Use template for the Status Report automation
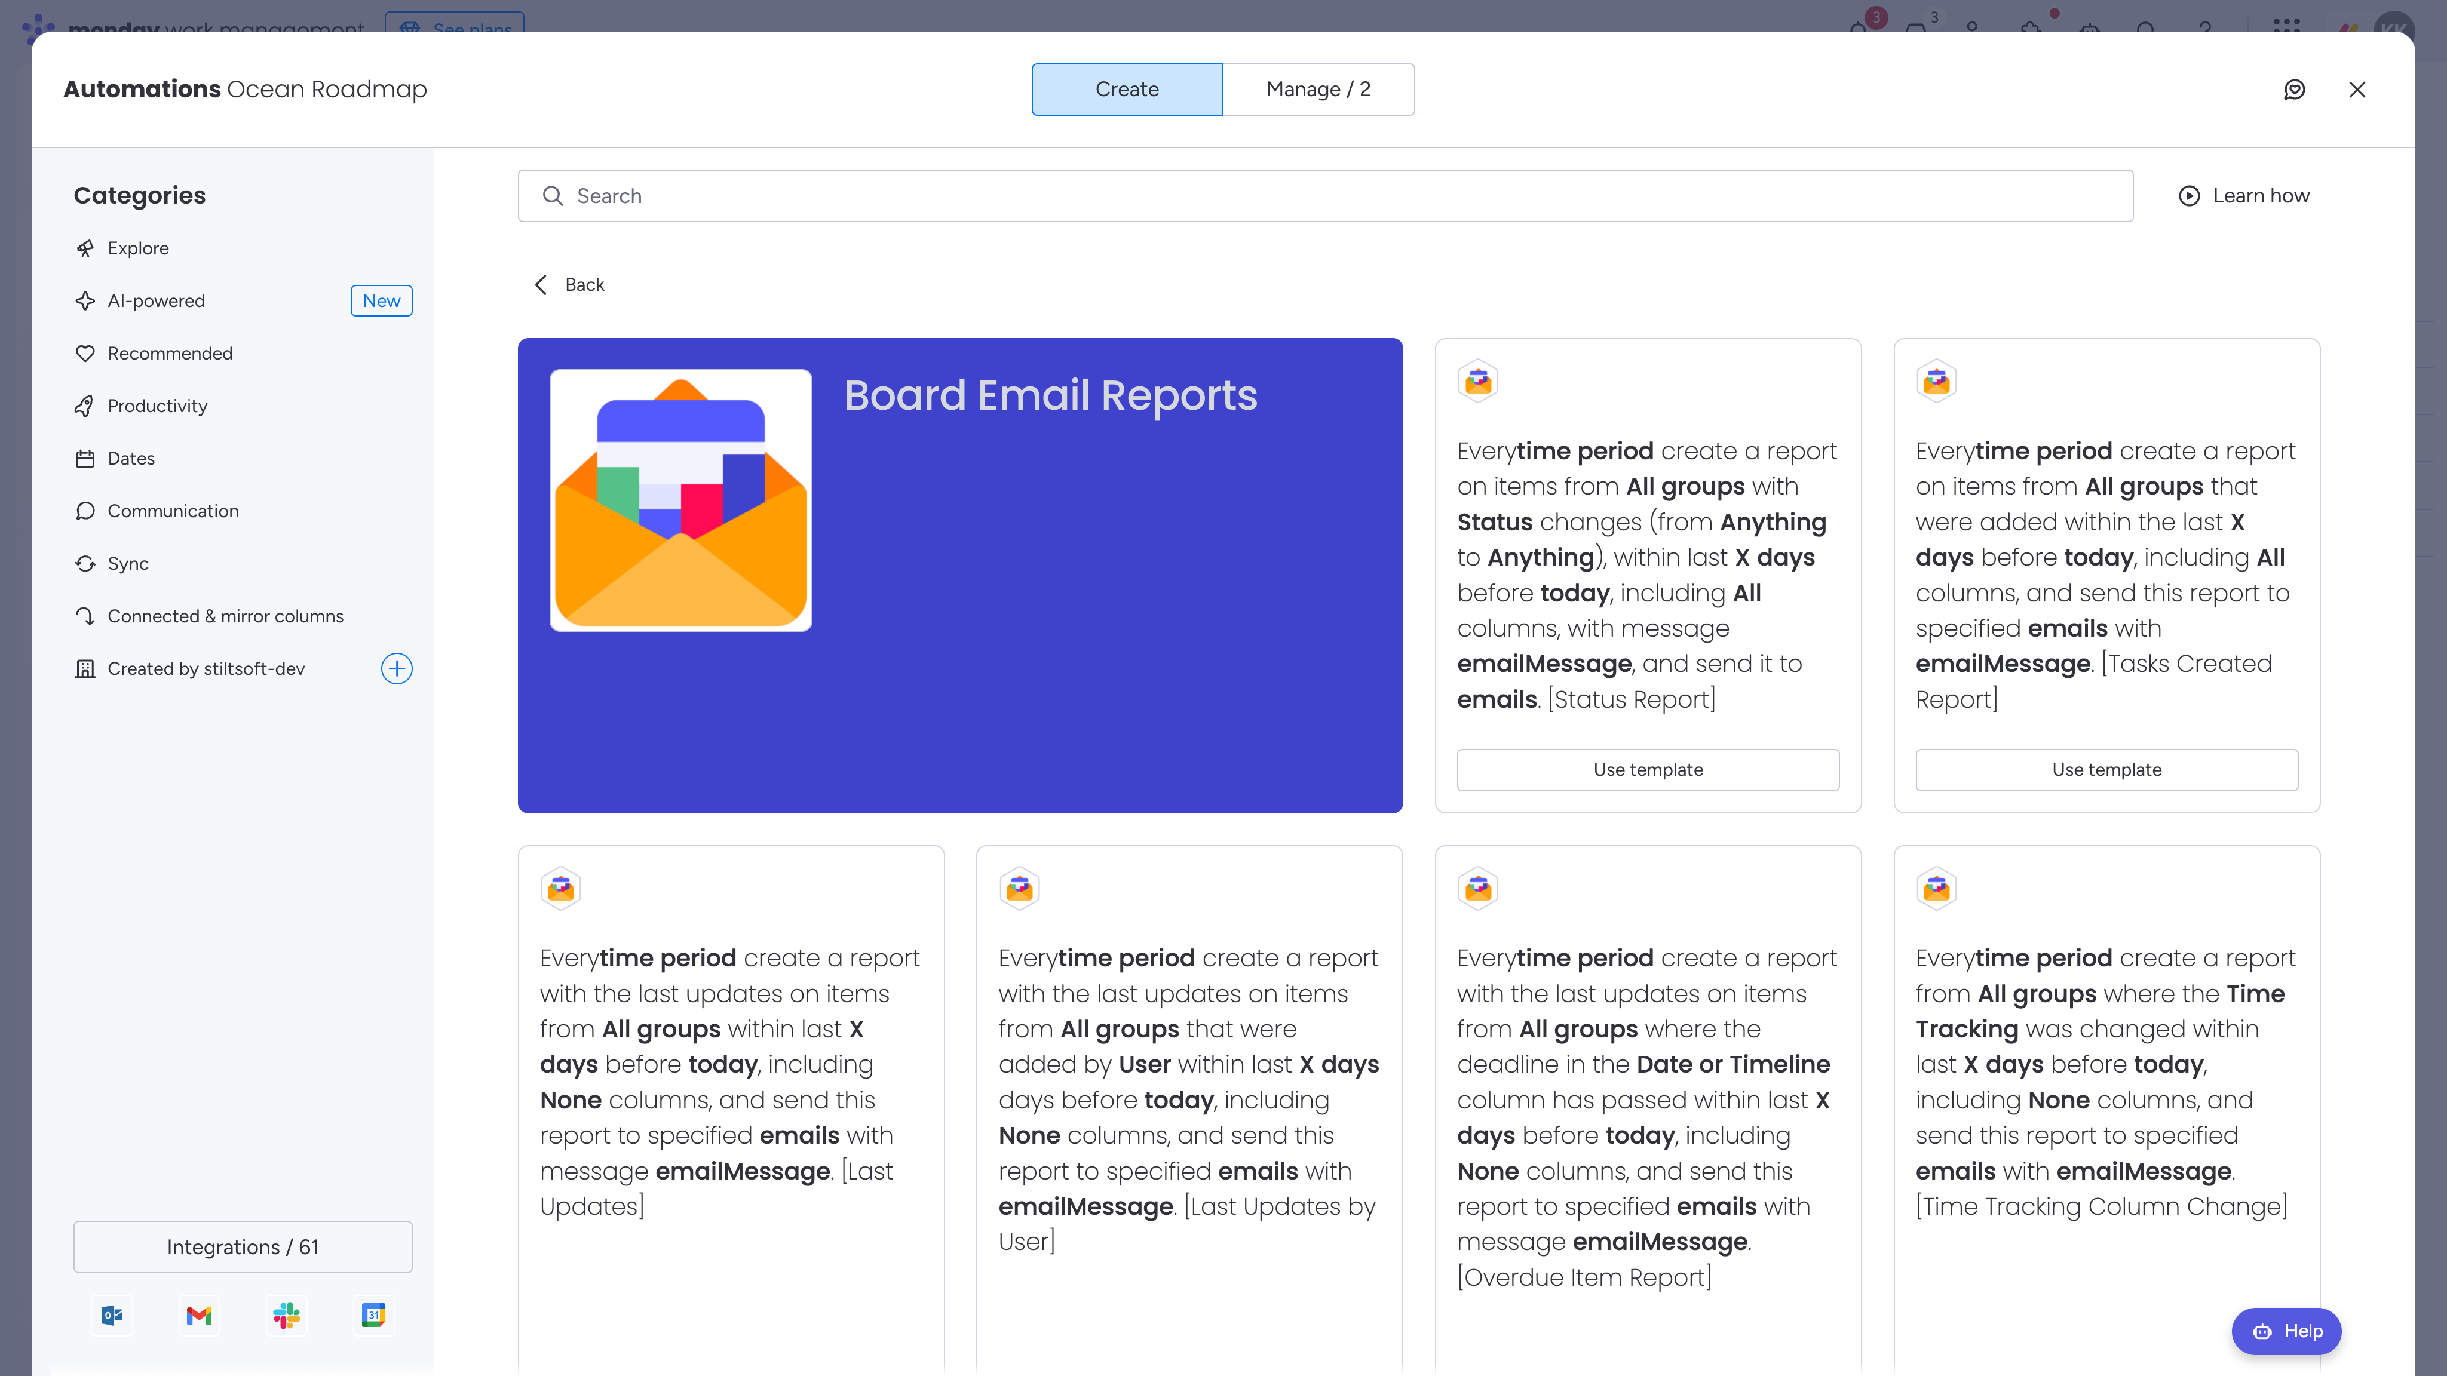2447x1376 pixels. coord(1647,769)
